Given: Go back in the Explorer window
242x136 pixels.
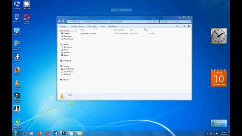Looking at the screenshot, I should 60,22.
